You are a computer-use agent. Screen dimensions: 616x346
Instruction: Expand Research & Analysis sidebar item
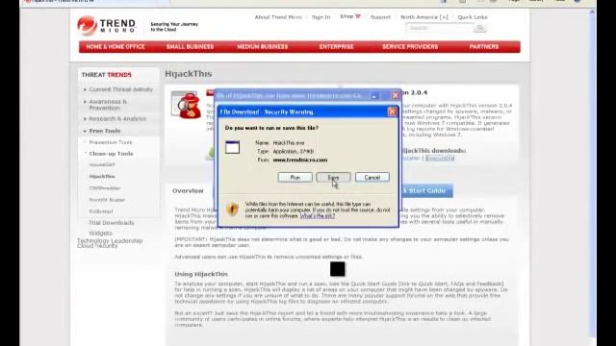pyautogui.click(x=117, y=119)
